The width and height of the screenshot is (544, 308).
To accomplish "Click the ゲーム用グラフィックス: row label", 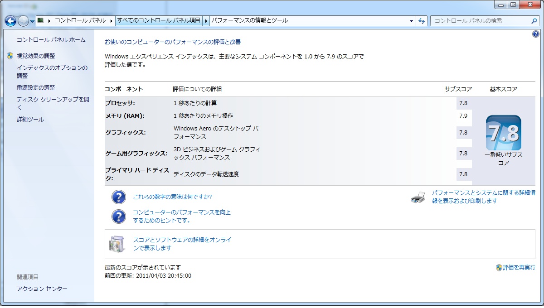I will 136,154.
